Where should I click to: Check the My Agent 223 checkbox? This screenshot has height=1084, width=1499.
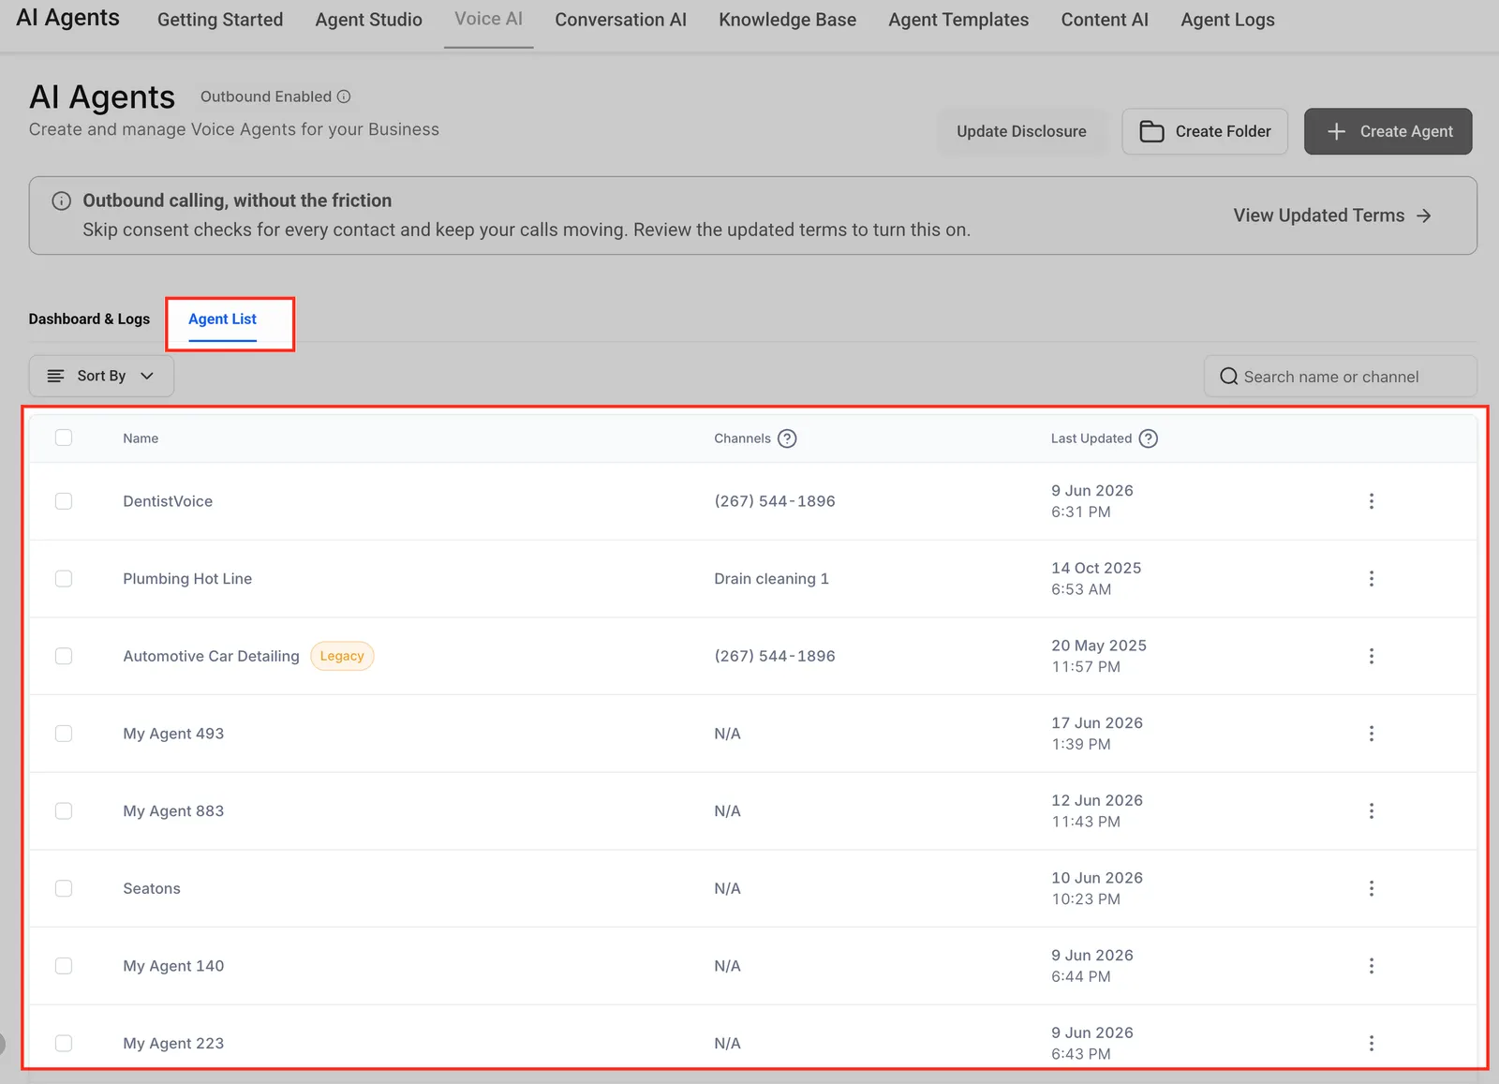point(64,1044)
